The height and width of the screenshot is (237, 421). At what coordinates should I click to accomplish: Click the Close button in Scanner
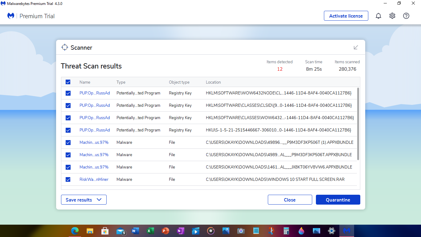290,200
